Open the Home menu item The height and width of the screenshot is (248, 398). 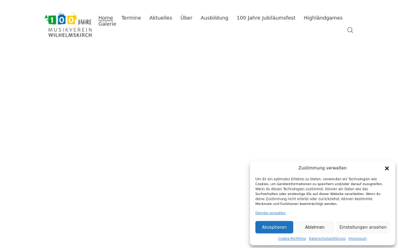coord(105,18)
